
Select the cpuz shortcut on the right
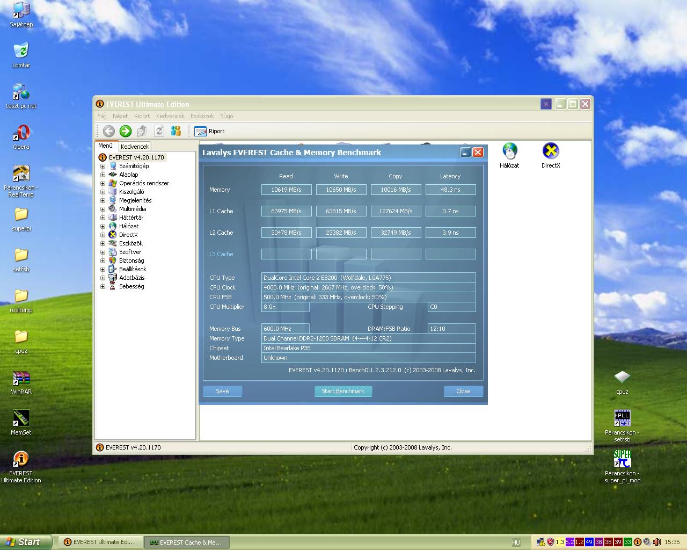coord(622,382)
